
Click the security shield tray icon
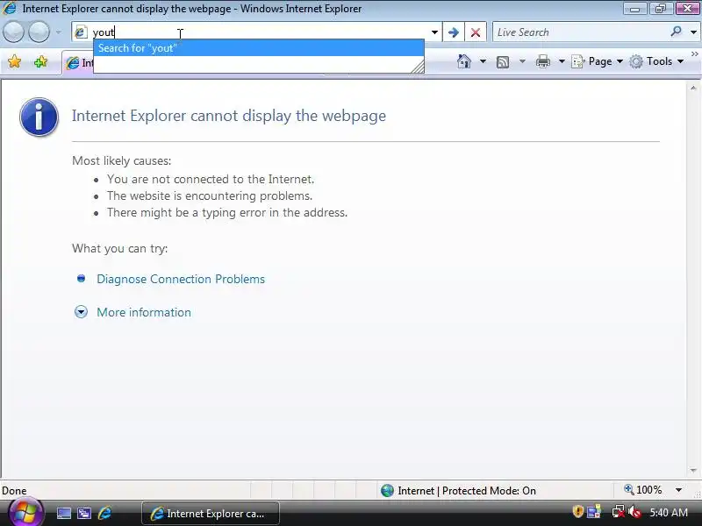click(x=577, y=511)
